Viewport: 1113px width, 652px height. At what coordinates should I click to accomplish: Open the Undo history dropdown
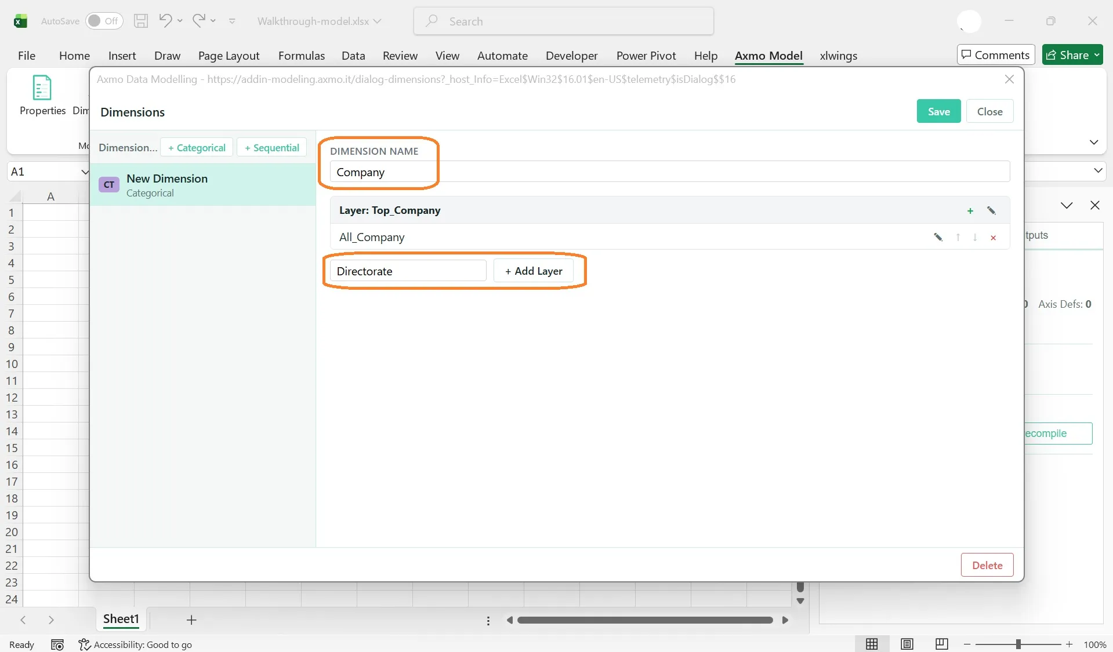click(x=180, y=21)
